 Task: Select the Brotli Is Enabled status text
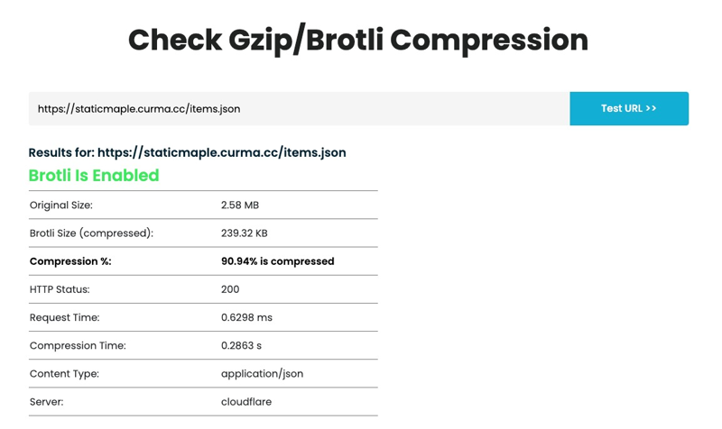94,175
